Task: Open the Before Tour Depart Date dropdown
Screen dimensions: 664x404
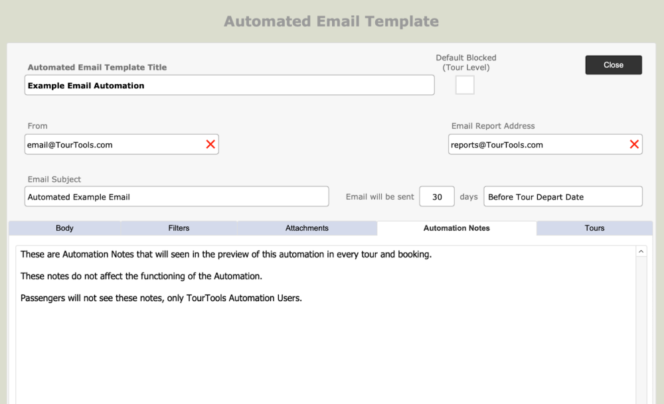Action: 563,196
